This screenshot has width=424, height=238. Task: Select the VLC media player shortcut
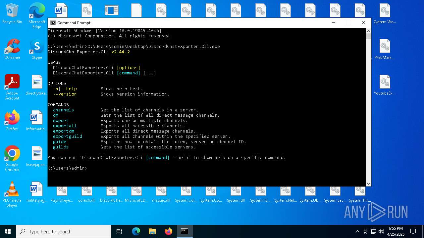(12, 194)
